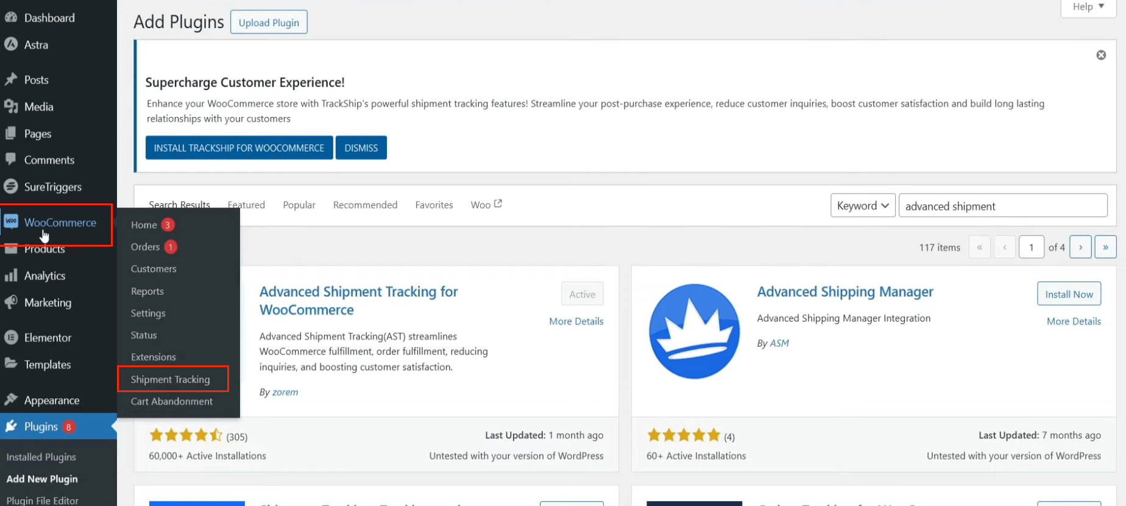1126x506 pixels.
Task: Click the Templates folder icon
Action: tap(11, 364)
